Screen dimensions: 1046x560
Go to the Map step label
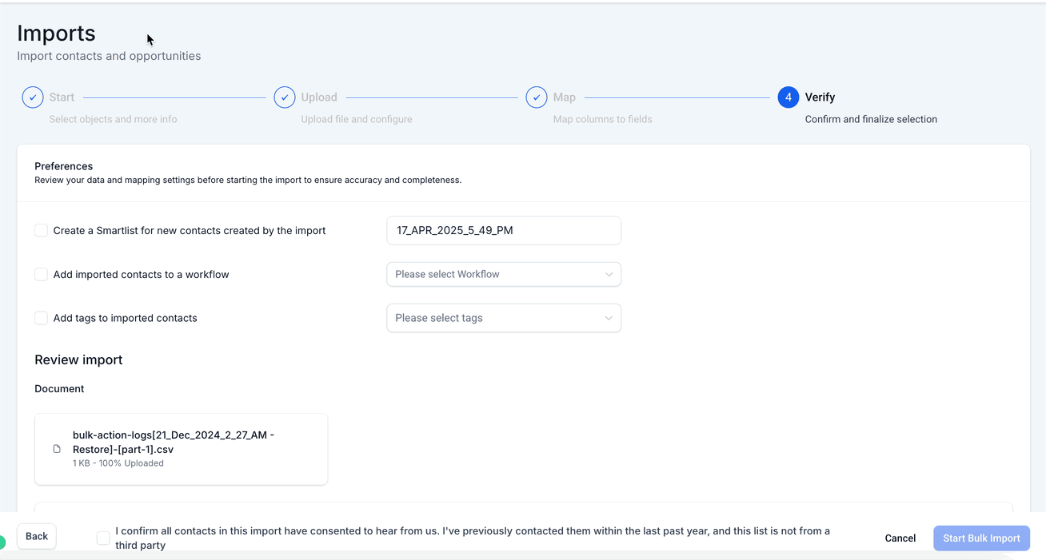[x=565, y=97]
